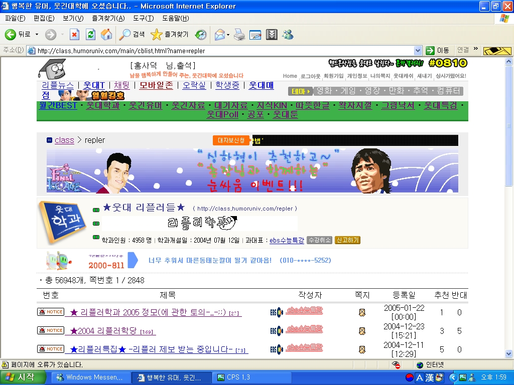The image size is (514, 385).
Task: Click the 수강취소 button
Action: pyautogui.click(x=319, y=240)
